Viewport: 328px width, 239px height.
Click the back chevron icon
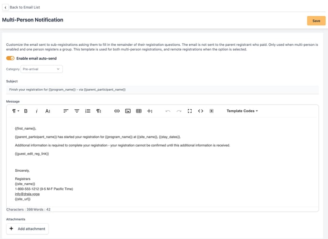pos(5,7)
